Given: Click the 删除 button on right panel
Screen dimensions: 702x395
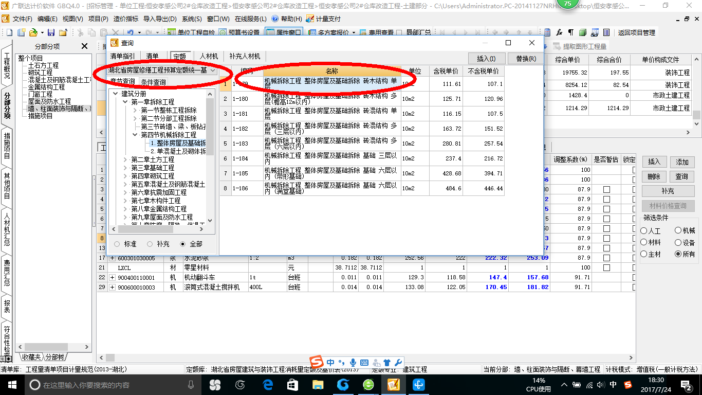Looking at the screenshot, I should [654, 176].
